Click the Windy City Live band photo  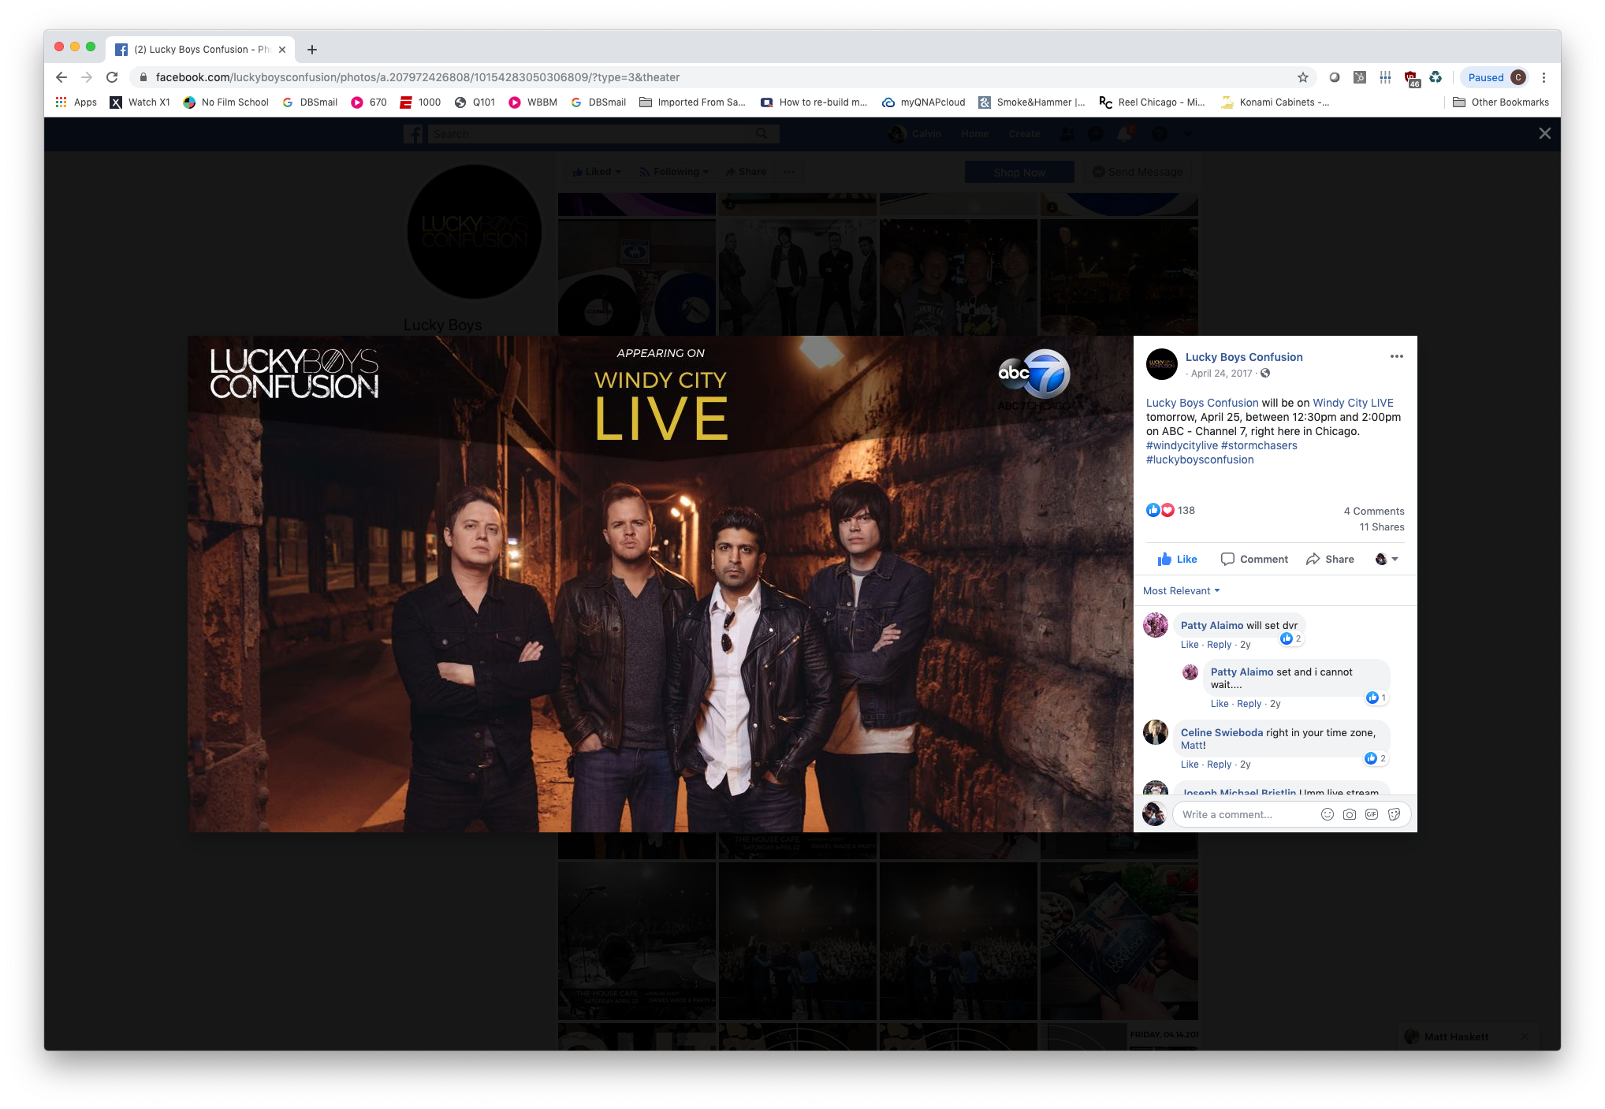(661, 584)
